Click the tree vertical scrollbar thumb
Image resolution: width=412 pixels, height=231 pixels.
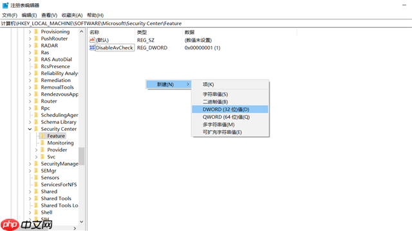(x=82, y=156)
